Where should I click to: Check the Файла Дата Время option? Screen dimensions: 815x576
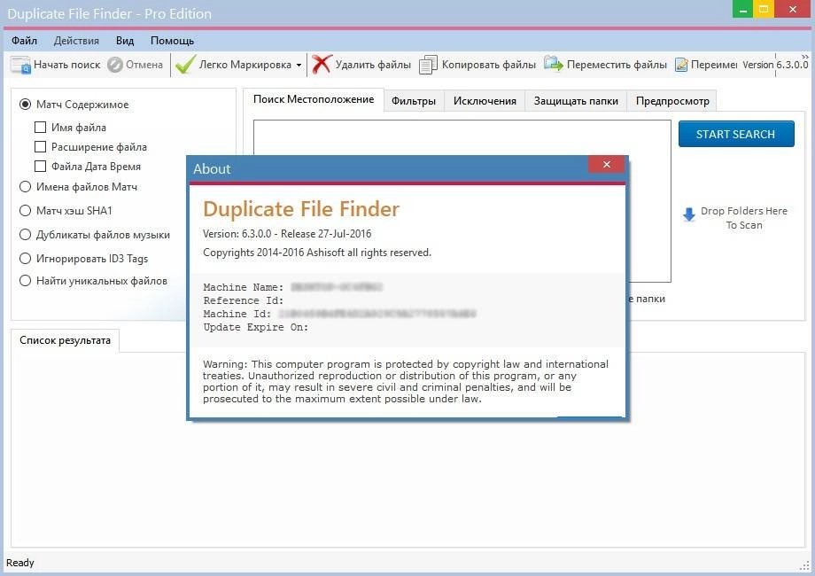(x=40, y=167)
